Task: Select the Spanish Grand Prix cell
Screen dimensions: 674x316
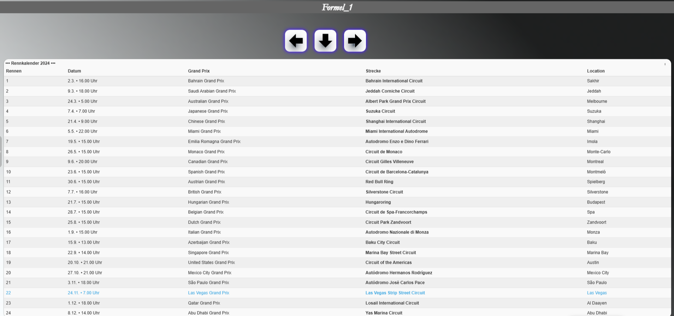Action: pos(206,172)
